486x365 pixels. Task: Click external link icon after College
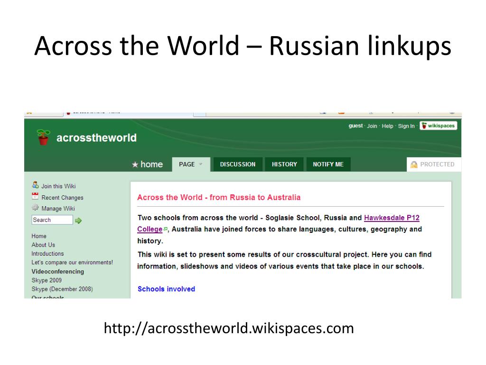tap(166, 229)
